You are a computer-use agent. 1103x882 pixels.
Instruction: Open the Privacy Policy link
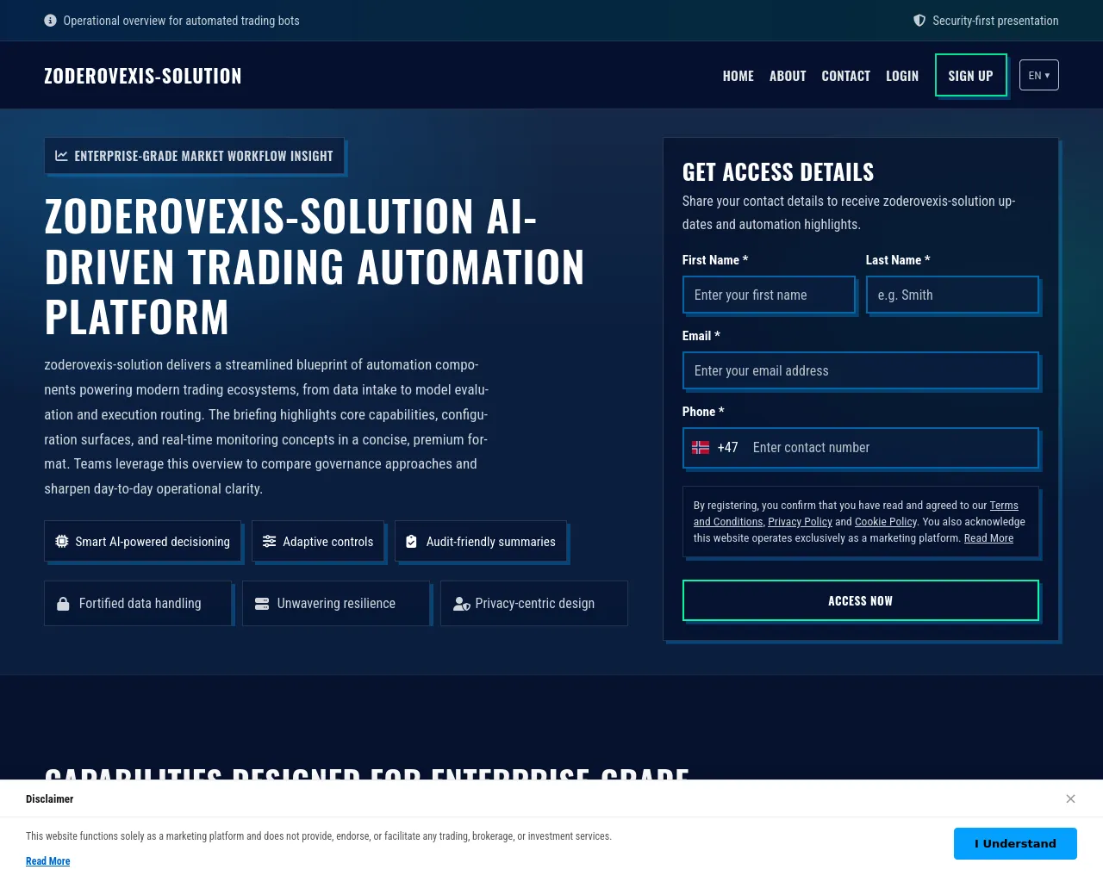click(800, 522)
